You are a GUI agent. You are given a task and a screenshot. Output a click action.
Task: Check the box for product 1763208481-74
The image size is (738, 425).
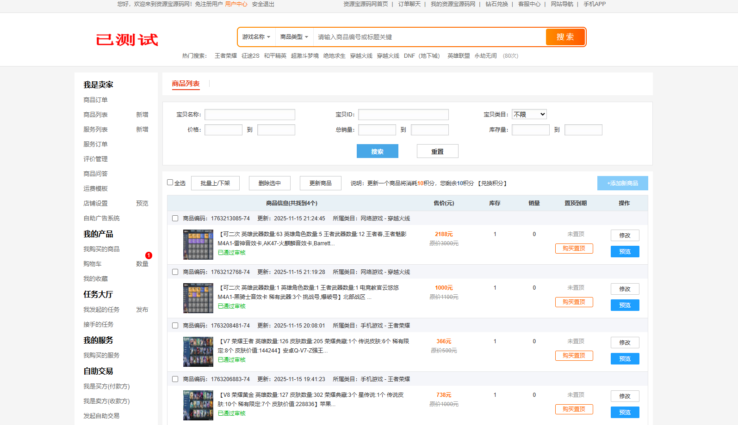175,326
